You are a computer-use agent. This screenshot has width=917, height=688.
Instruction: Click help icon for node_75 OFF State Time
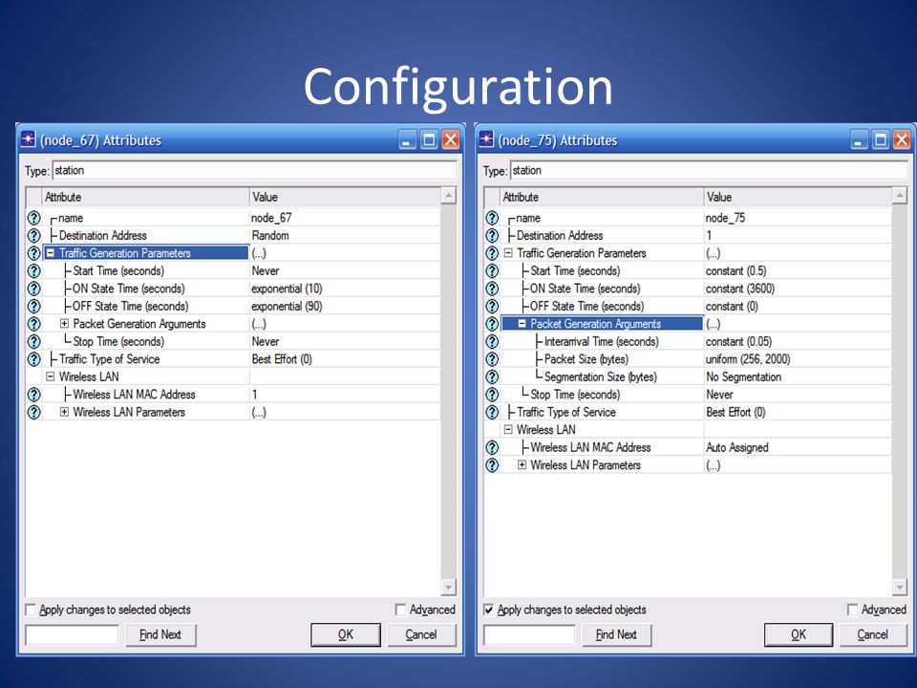[493, 306]
